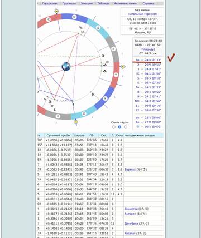This screenshot has width=201, height=238.
Task: Click the Скл. column header
Action: coord(104,135)
